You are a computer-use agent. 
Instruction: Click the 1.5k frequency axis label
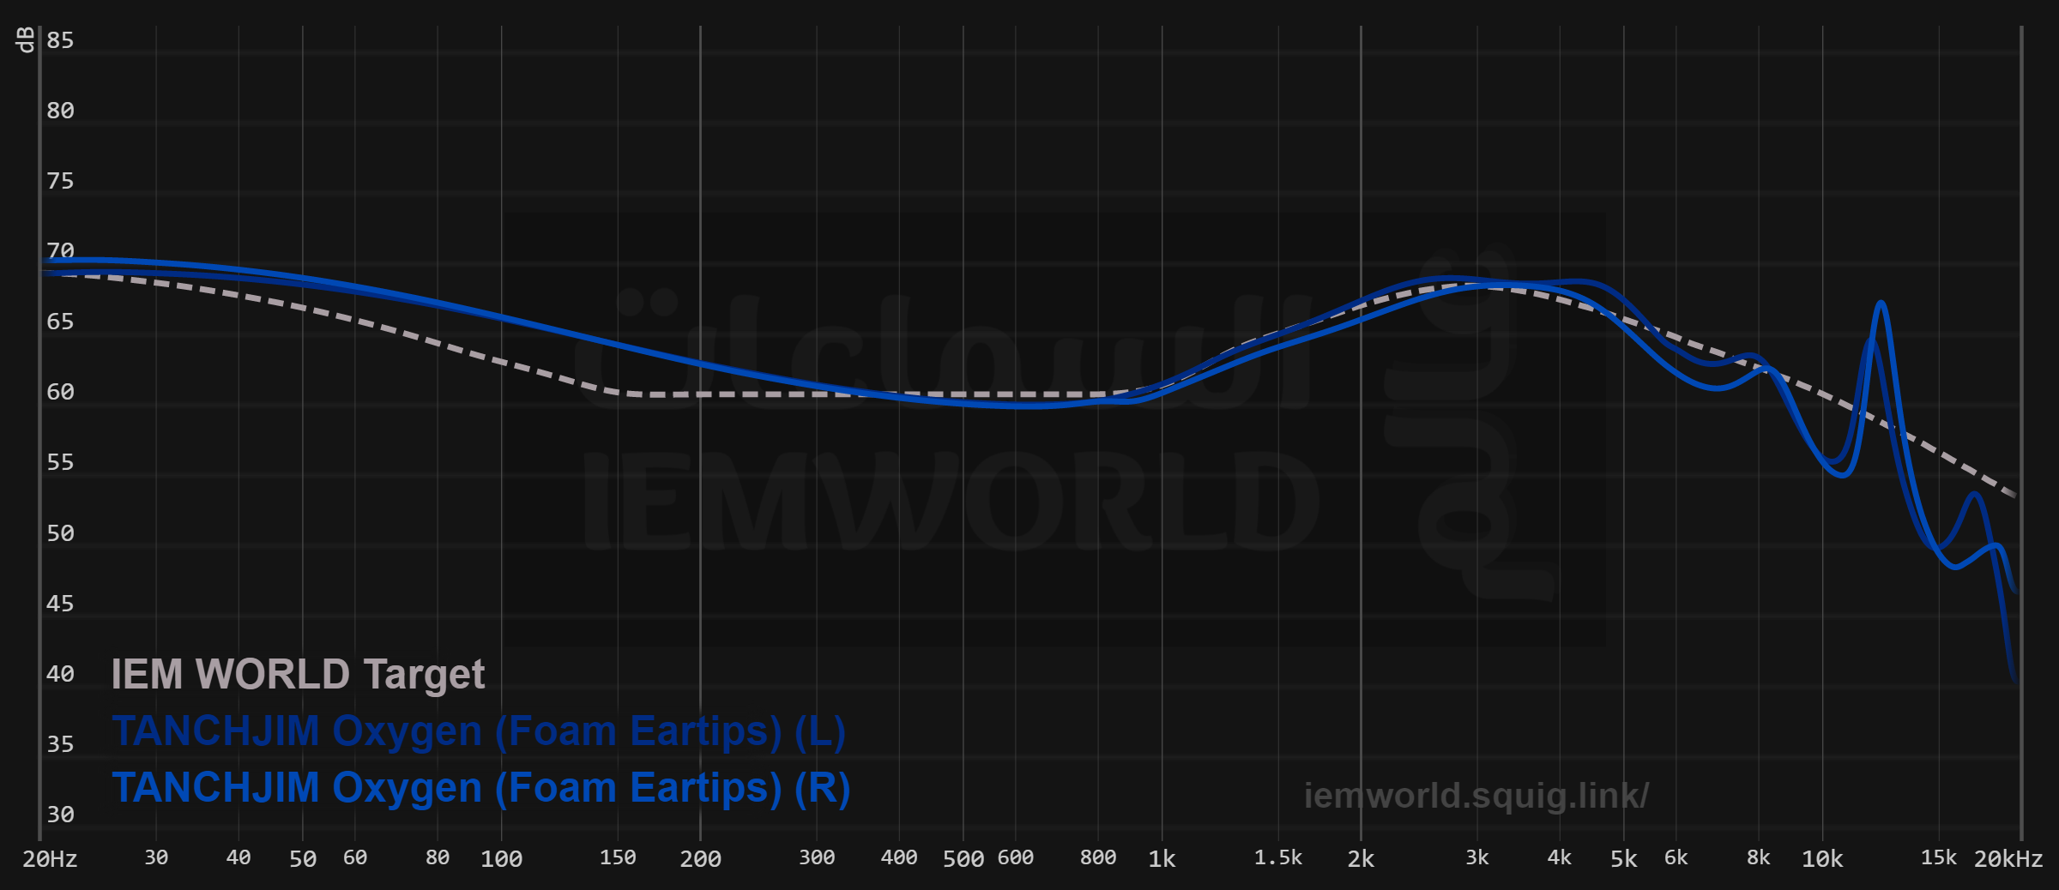pos(1277,858)
